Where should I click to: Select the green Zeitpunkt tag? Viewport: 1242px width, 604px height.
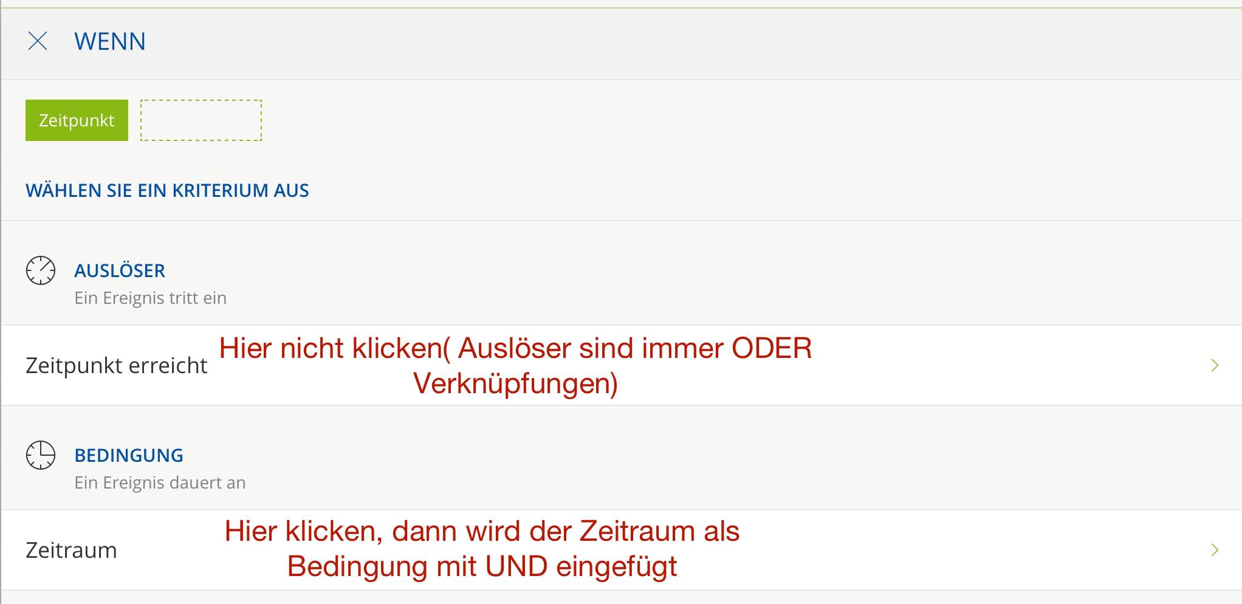77,120
